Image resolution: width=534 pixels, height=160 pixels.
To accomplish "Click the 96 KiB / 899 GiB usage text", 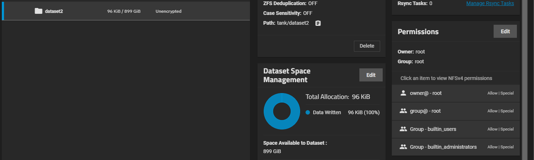I will [x=124, y=11].
